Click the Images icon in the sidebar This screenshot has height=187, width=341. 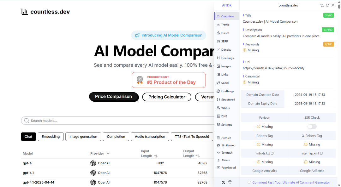pos(218,66)
